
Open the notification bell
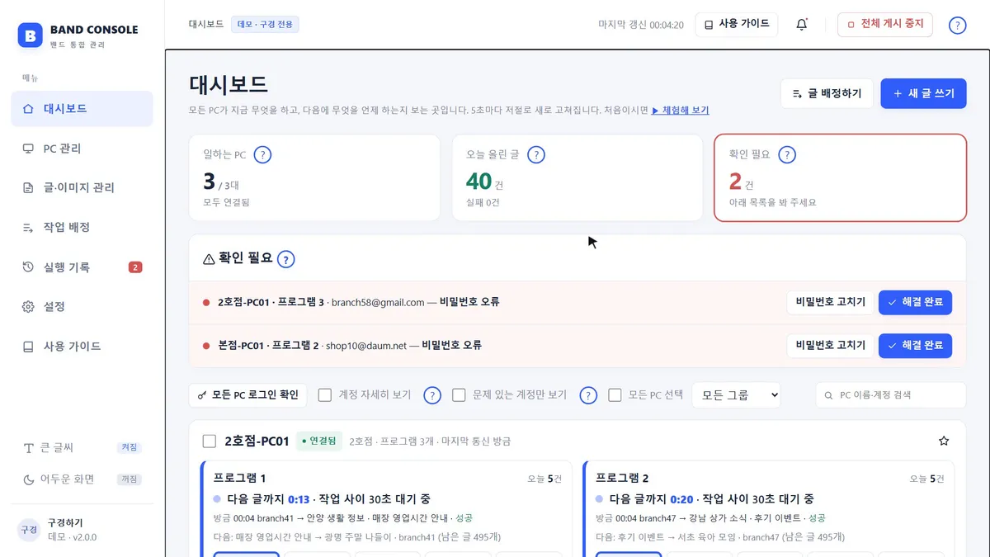tap(801, 25)
